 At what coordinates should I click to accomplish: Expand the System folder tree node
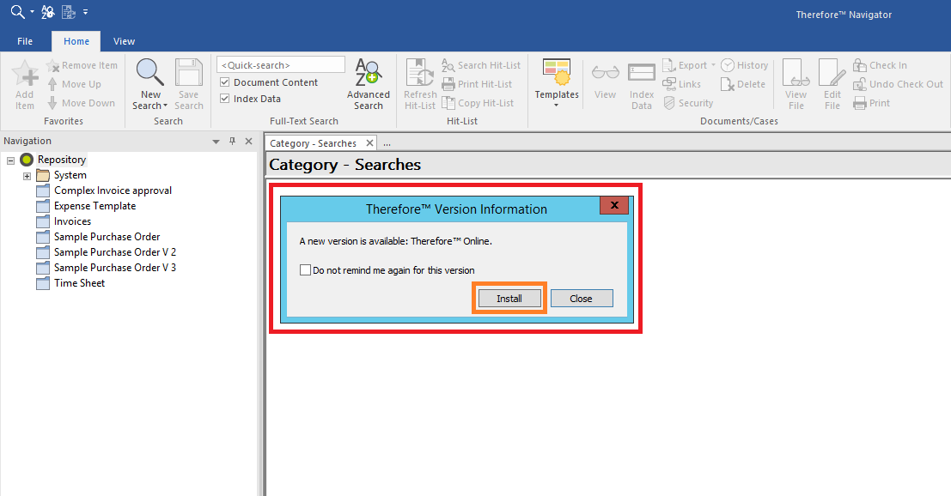[27, 176]
